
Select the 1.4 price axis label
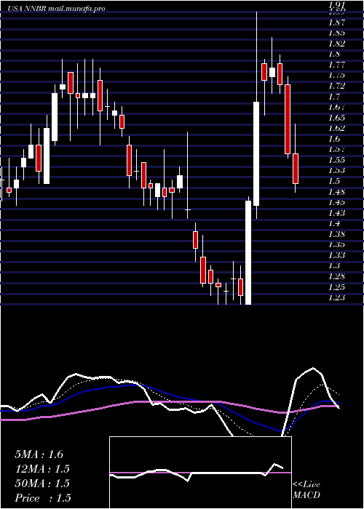(334, 224)
